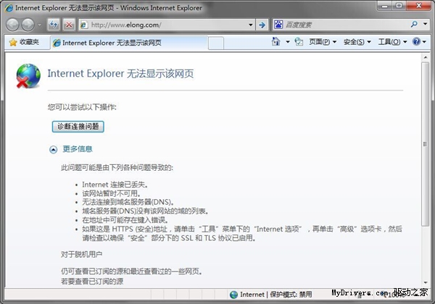435x304 pixels.
Task: Click the '对于脱机用户' text
Action: coord(81,254)
